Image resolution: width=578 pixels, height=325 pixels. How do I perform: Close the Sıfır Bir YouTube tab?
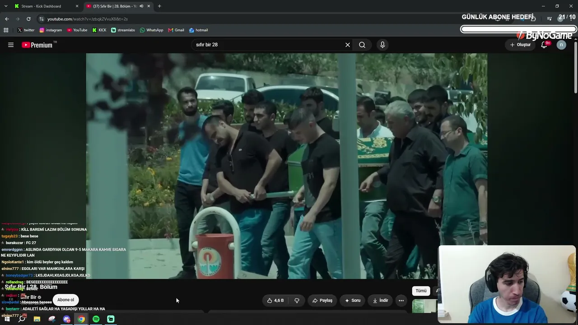coord(149,6)
